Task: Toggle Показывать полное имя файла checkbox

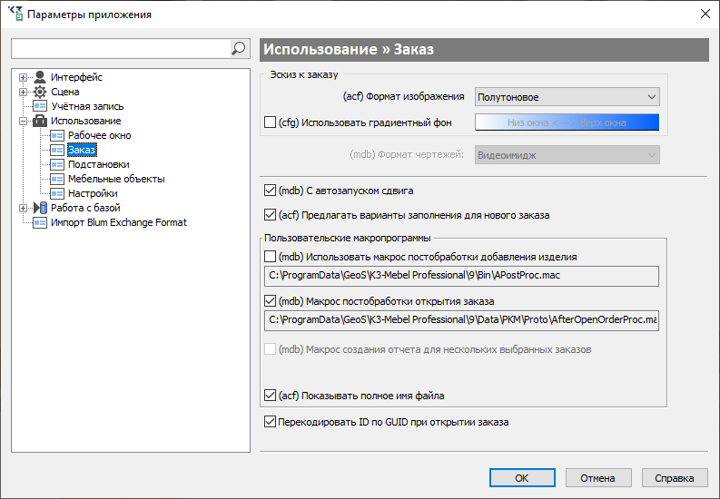Action: pos(270,395)
